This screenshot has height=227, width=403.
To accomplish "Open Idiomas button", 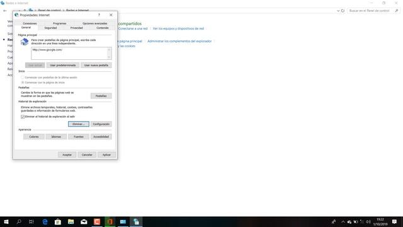I will pos(56,137).
